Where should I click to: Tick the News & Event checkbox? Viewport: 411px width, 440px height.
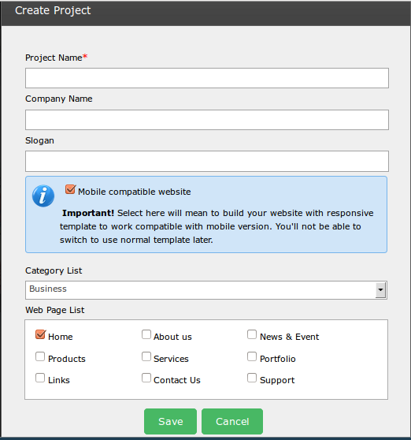252,334
